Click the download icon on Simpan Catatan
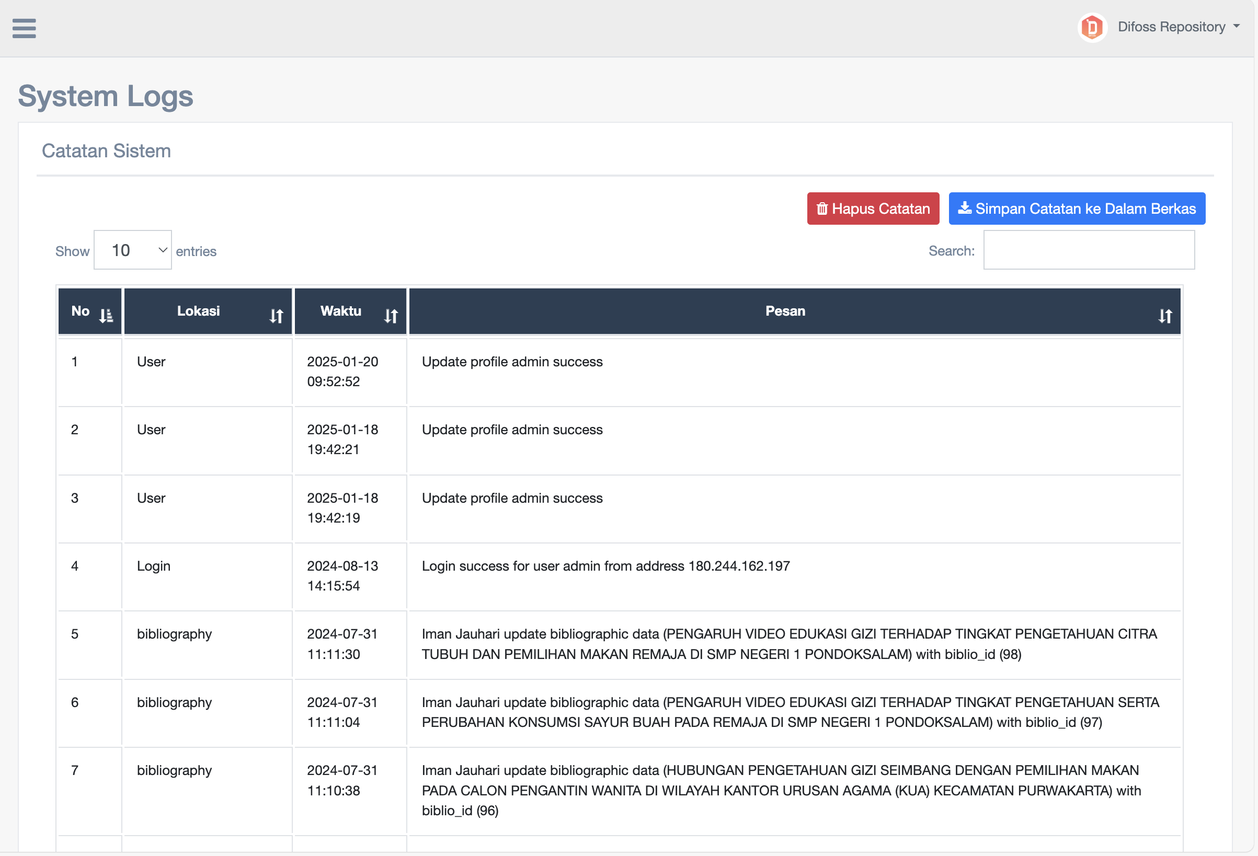 click(x=964, y=209)
